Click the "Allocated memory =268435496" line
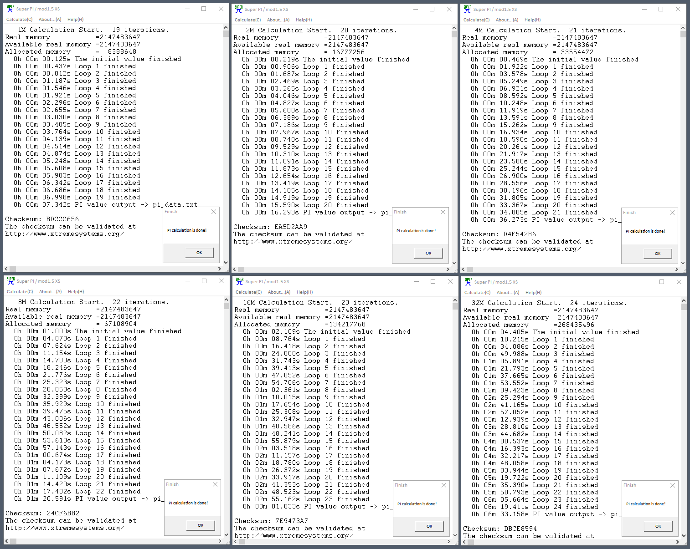Viewport: 690px width, 549px height. pyautogui.click(x=529, y=325)
